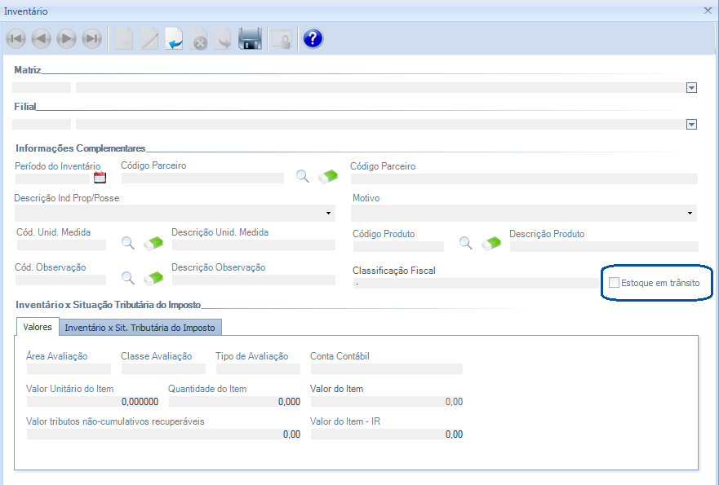Clear Cód. Observação with eraser icon
This screenshot has width=719, height=485.
(x=153, y=278)
